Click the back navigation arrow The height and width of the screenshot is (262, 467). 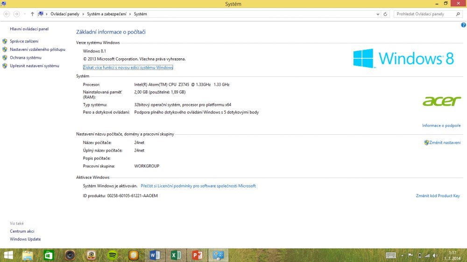(x=7, y=14)
